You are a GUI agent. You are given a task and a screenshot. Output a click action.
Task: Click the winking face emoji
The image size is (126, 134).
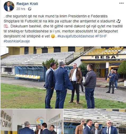click(x=53, y=36)
